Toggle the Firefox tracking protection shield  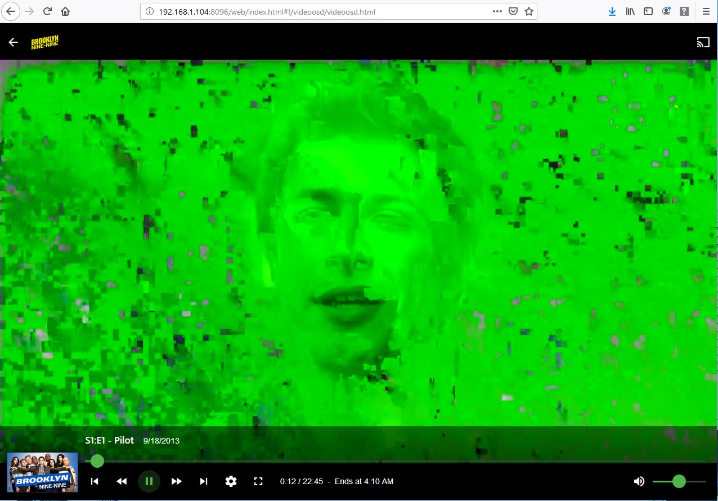[513, 11]
